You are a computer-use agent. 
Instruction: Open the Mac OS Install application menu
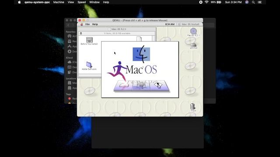coord(189,24)
